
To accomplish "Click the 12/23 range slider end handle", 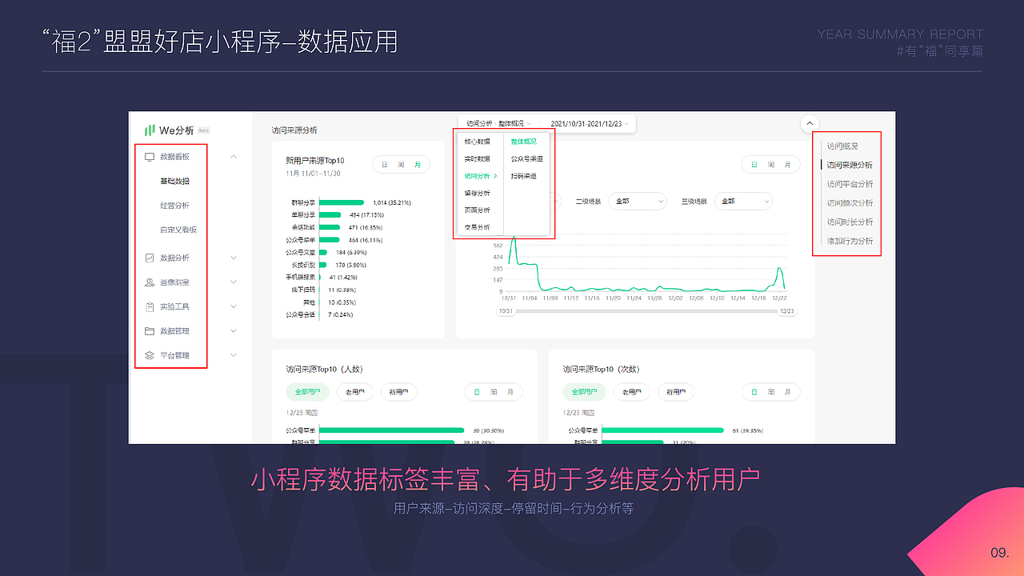I will (788, 310).
